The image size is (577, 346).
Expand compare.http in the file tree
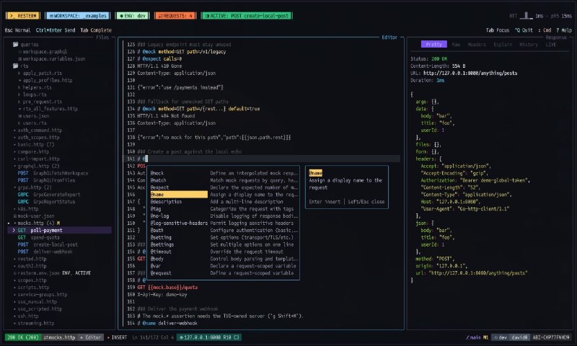14,151
